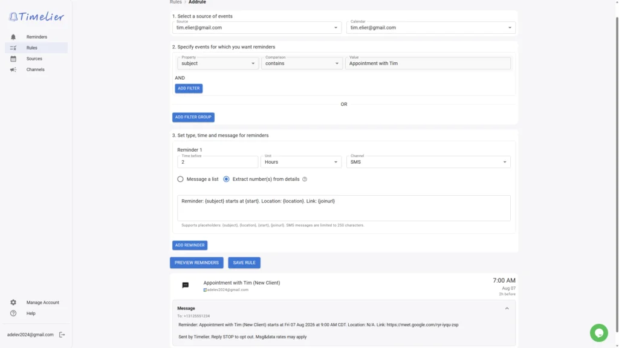Select Extract number(s) from details radio
Image resolution: width=619 pixels, height=348 pixels.
226,179
